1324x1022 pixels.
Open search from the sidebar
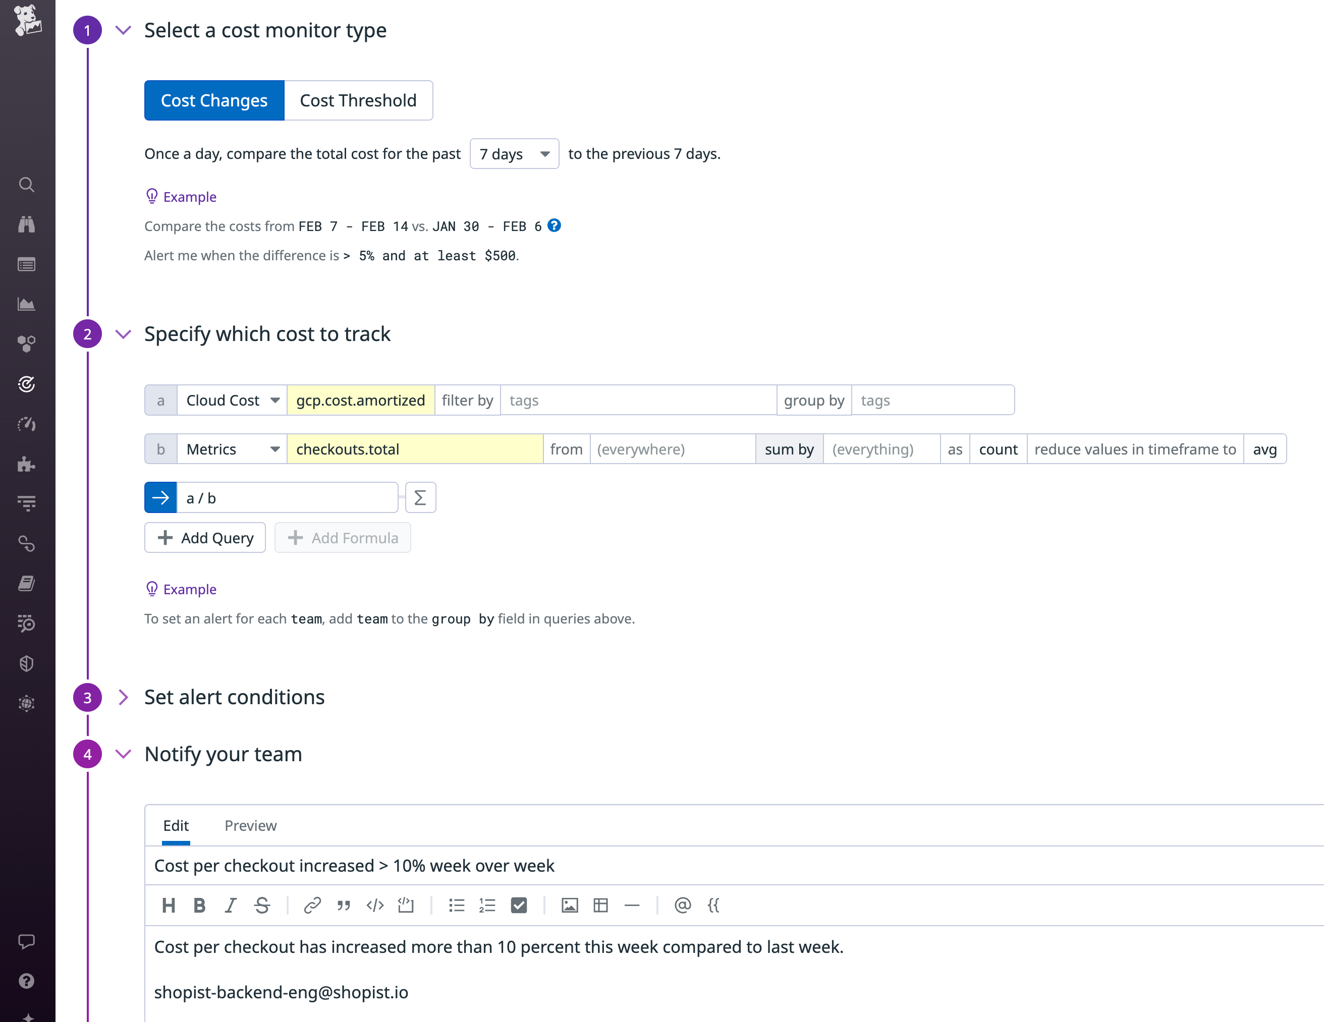click(27, 185)
